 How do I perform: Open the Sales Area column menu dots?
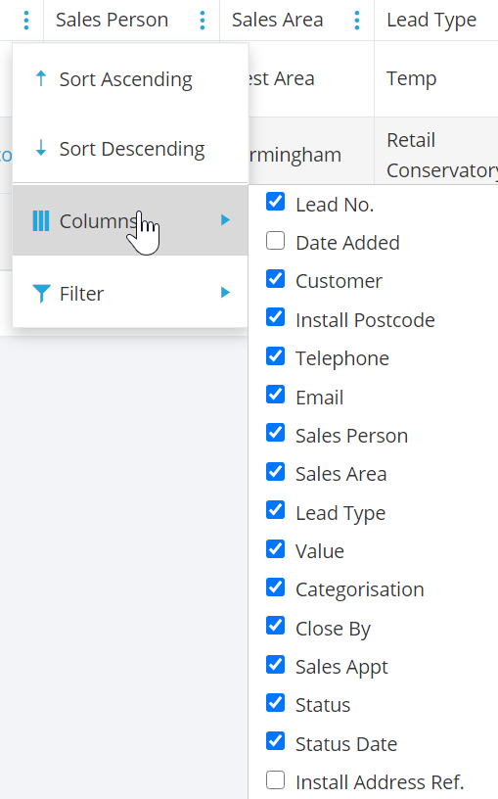(357, 20)
